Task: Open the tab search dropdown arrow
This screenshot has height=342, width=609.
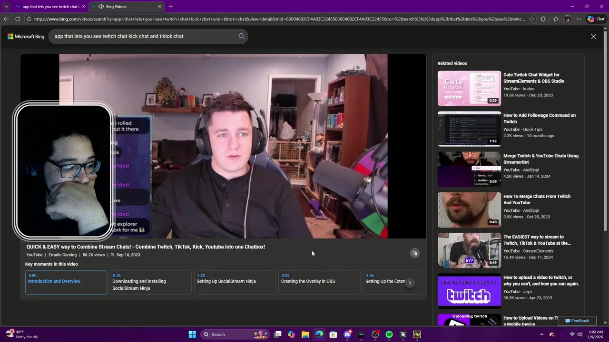Action: 6,6
